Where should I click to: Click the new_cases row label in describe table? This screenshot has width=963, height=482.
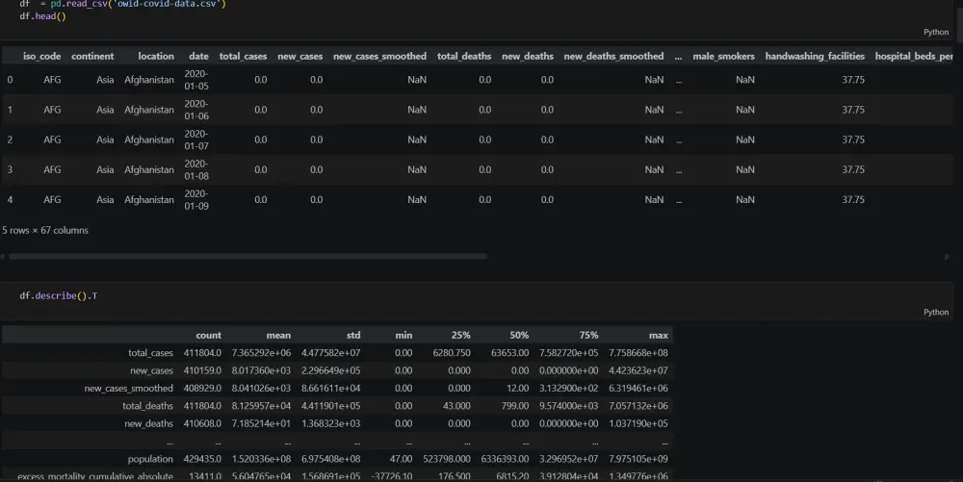click(152, 371)
